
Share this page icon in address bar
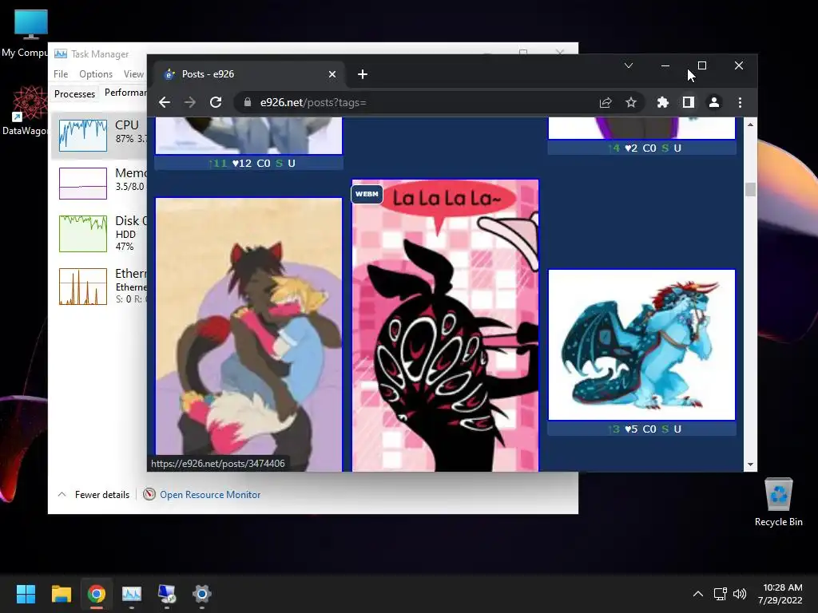coord(606,103)
